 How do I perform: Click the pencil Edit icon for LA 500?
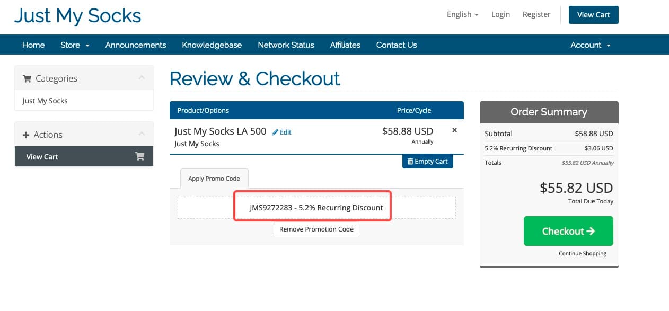click(275, 132)
